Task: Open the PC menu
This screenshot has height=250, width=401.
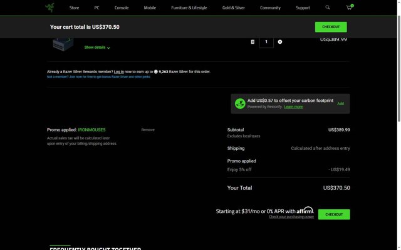Action: [96, 7]
